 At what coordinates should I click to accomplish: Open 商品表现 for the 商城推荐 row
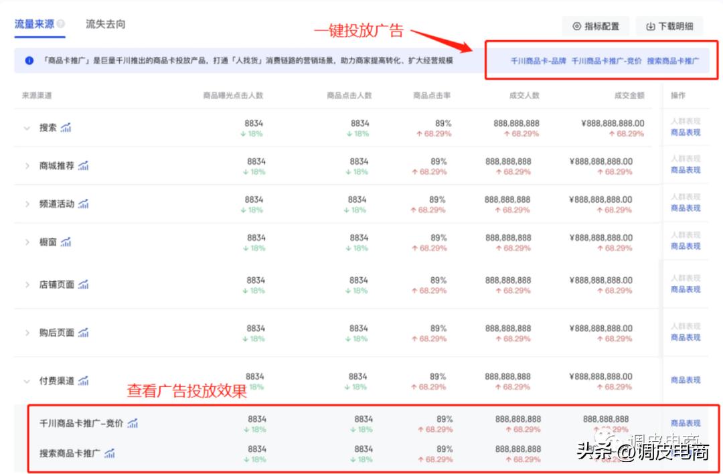686,170
